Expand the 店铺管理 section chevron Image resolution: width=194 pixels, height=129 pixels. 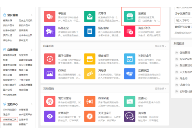pyautogui.click(x=32, y=50)
